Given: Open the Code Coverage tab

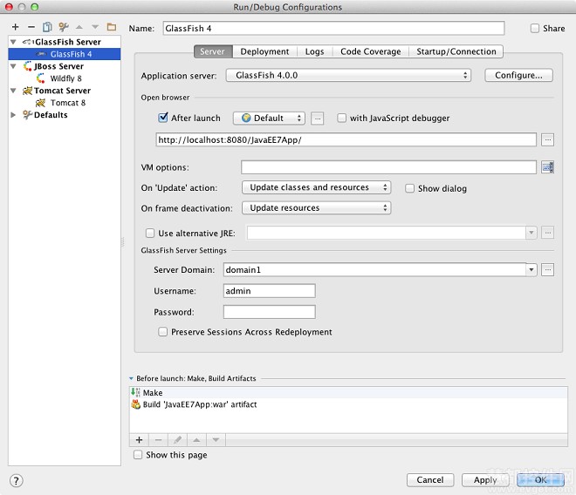Looking at the screenshot, I should [x=370, y=51].
